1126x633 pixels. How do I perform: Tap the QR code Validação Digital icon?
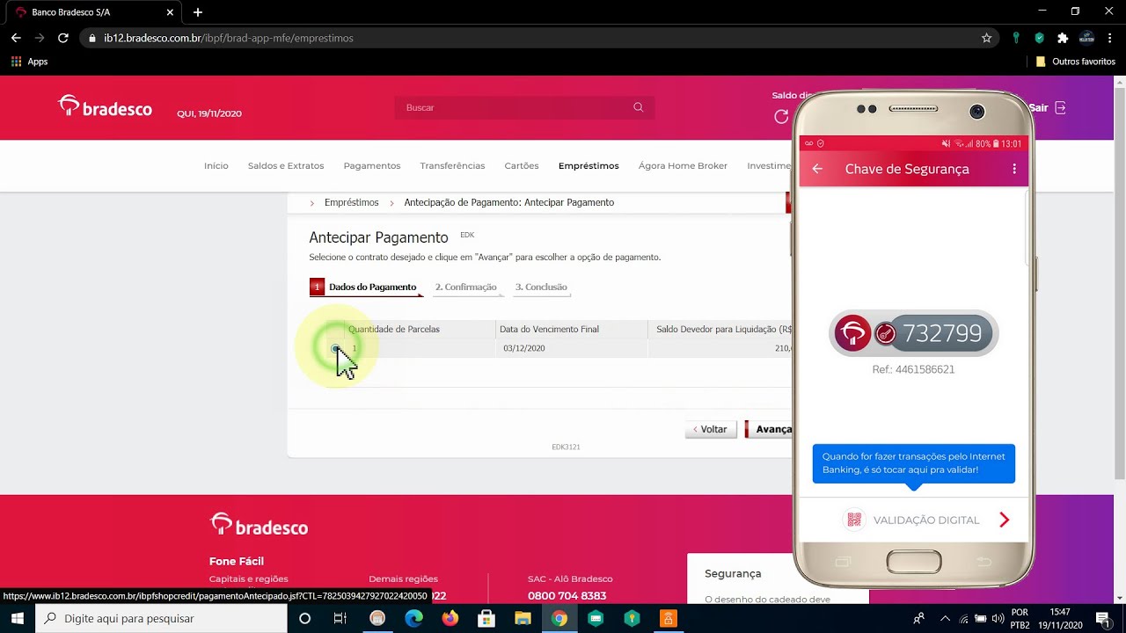pos(853,520)
